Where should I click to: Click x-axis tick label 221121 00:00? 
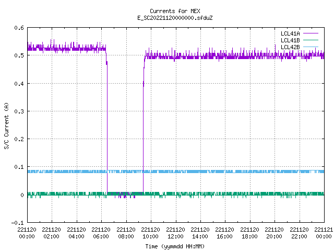324,233
